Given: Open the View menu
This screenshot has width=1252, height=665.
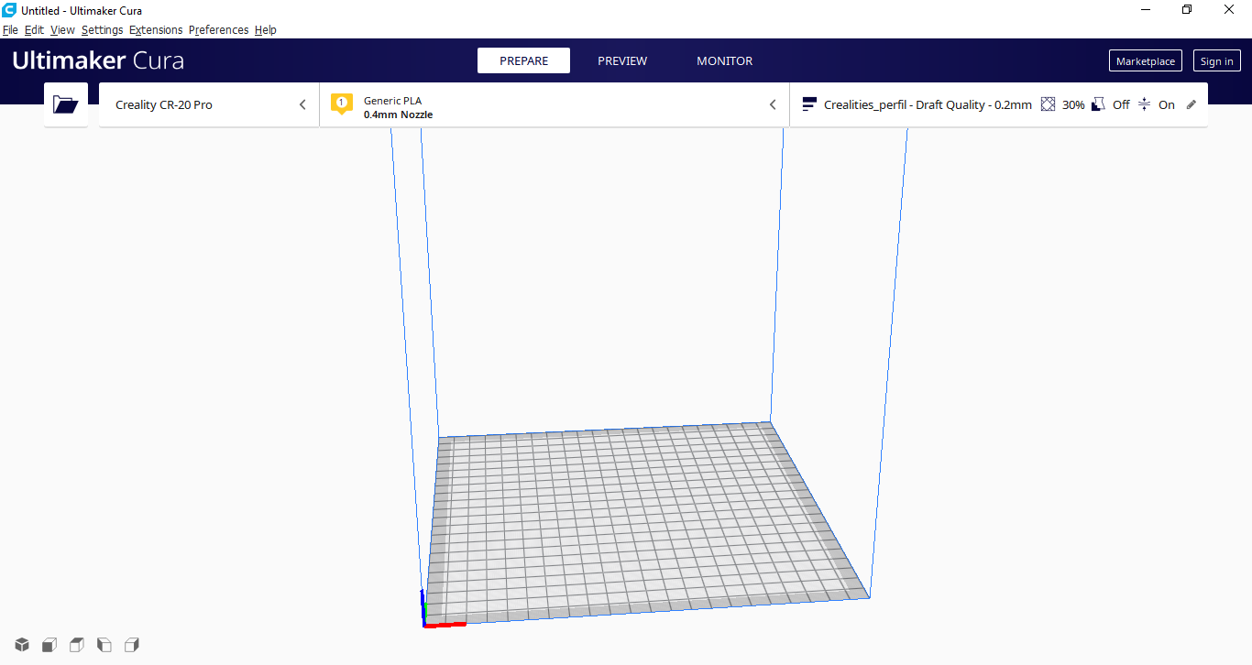Looking at the screenshot, I should tap(62, 30).
